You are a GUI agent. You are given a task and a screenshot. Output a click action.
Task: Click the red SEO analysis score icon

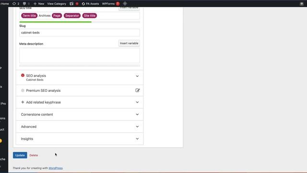click(23, 75)
